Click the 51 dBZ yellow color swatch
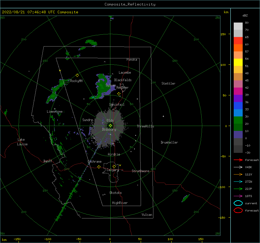 coord(238,62)
